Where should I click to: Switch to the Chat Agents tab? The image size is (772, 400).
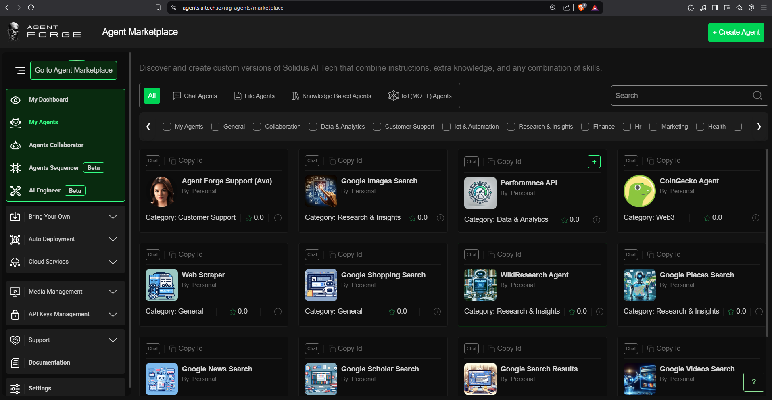195,96
